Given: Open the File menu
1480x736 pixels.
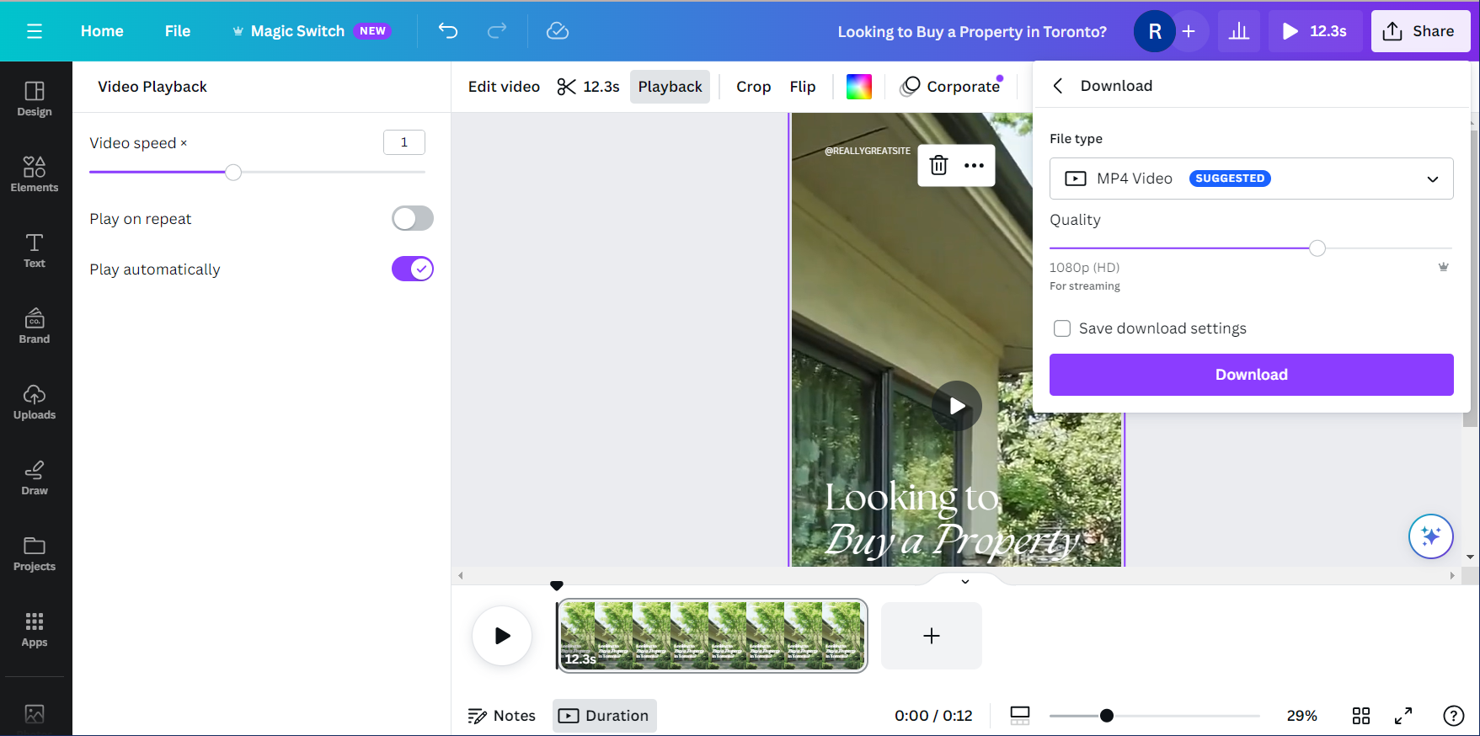Looking at the screenshot, I should 178,31.
